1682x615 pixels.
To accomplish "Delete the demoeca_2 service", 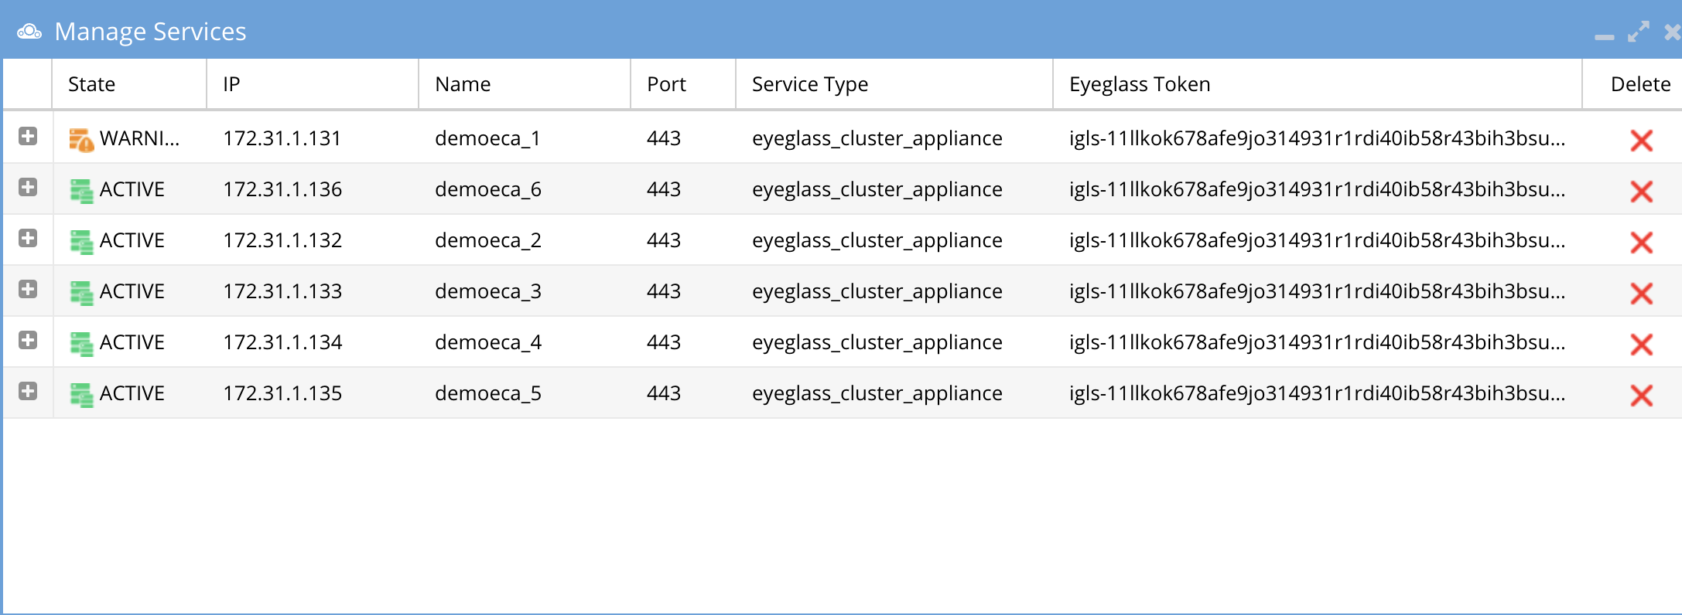I will [1641, 242].
